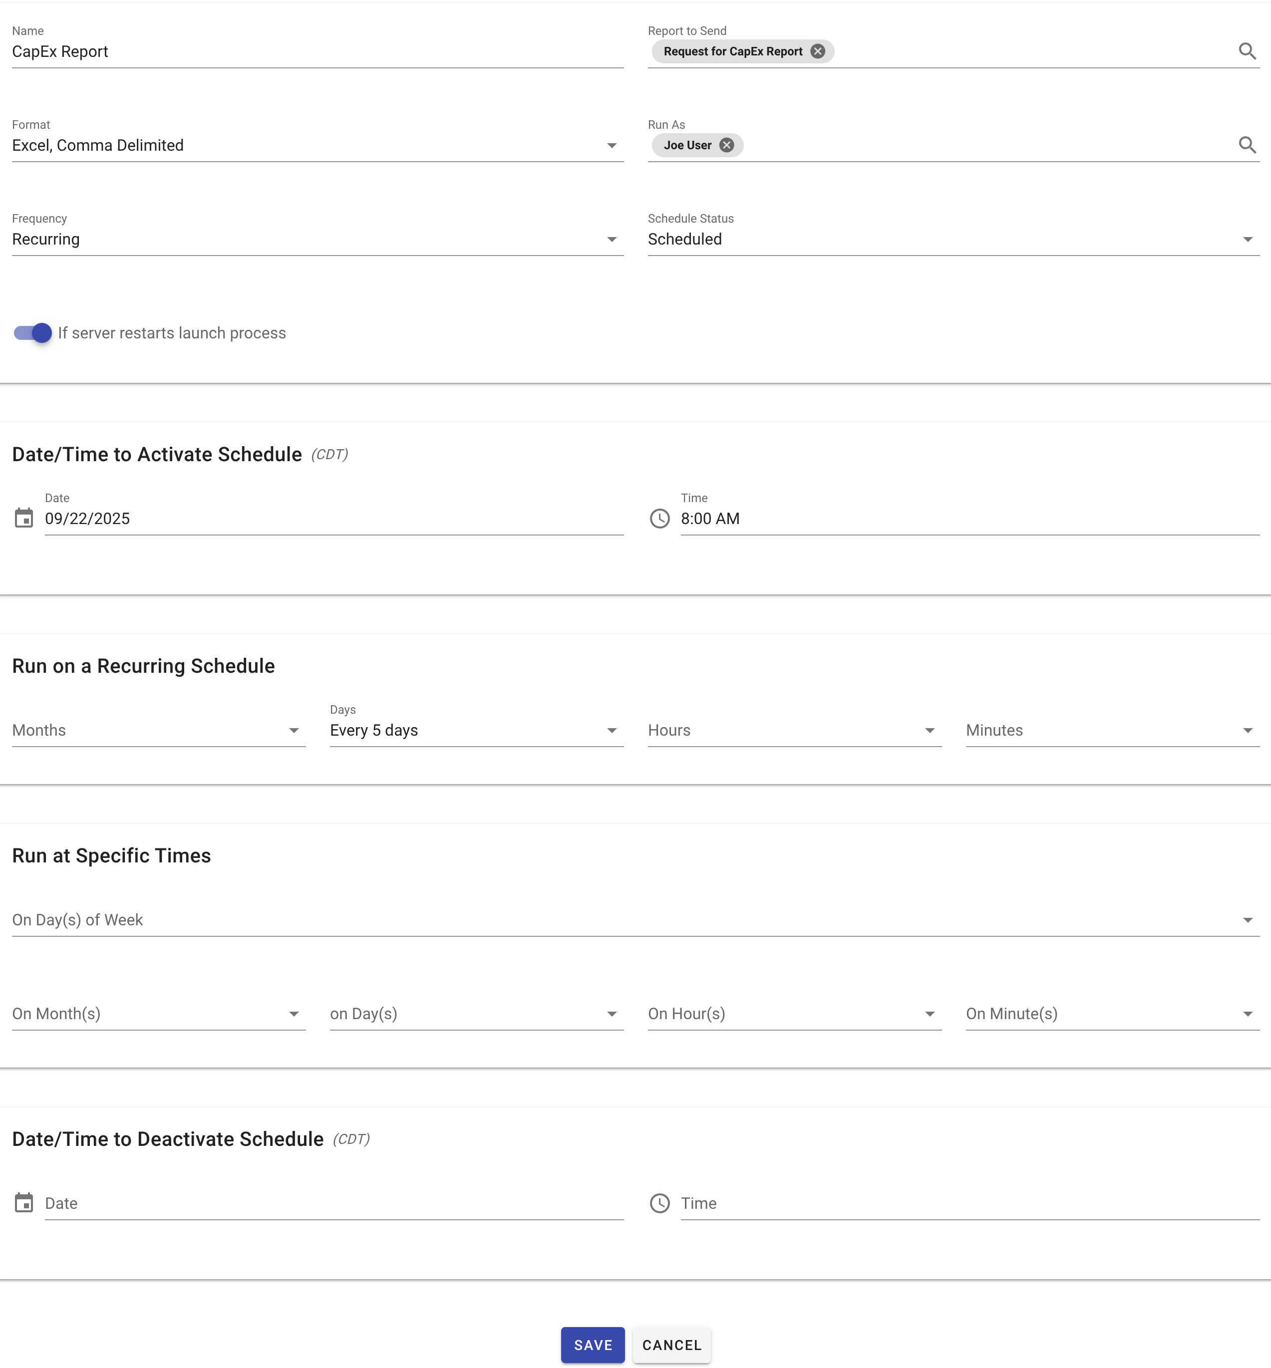Open the On Month(s) dropdown

(x=158, y=1014)
